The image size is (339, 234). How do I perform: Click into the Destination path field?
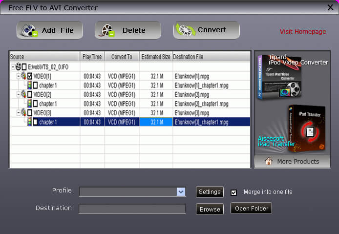click(132, 209)
